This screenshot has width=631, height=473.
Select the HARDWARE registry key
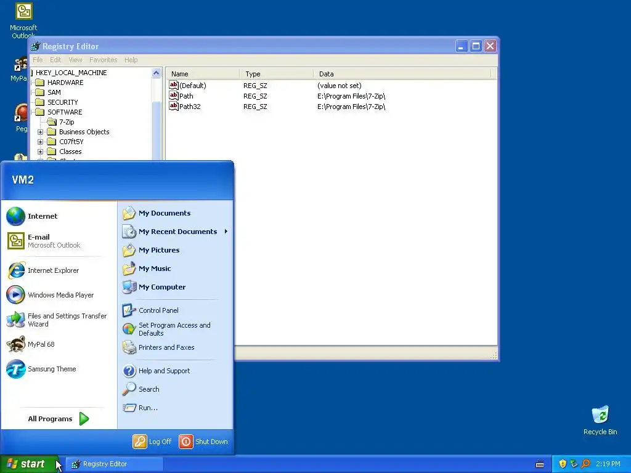[65, 83]
